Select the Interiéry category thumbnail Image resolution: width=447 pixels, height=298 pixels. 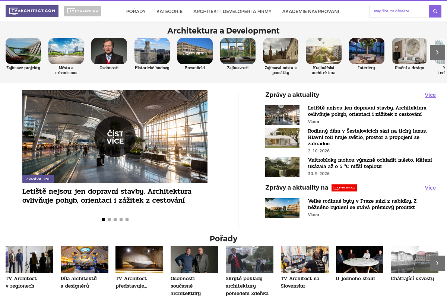pos(367,51)
